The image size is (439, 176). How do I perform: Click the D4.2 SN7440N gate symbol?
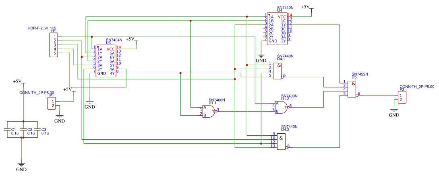(x=282, y=141)
